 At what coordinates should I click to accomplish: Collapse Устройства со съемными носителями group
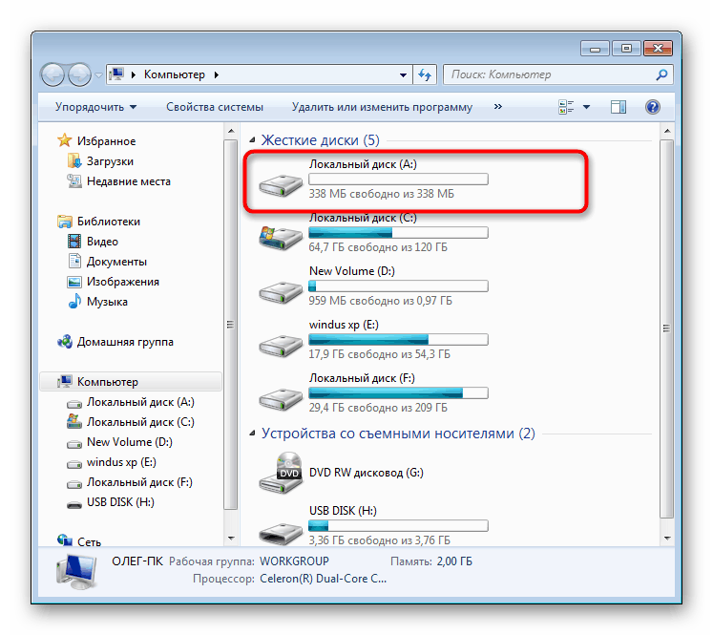(252, 433)
